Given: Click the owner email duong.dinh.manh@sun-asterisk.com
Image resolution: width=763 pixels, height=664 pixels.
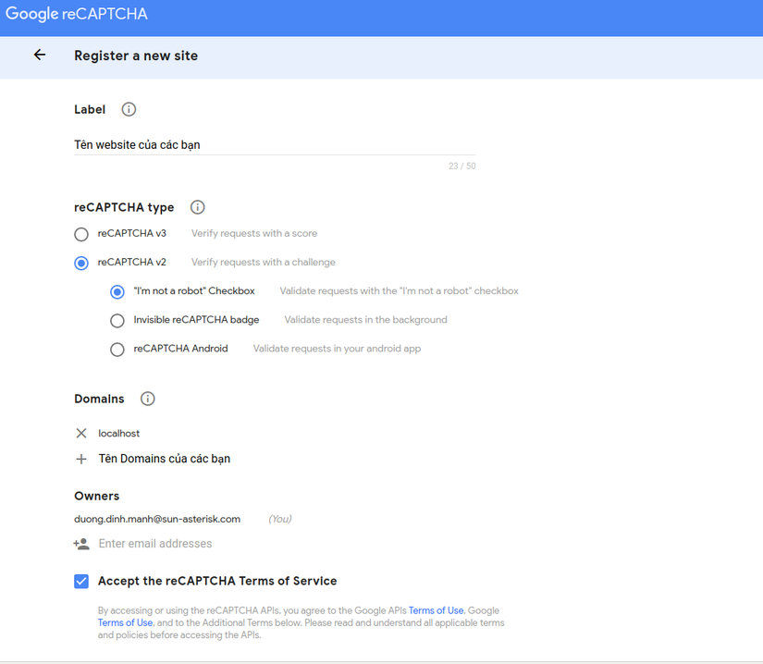Looking at the screenshot, I should (x=157, y=519).
